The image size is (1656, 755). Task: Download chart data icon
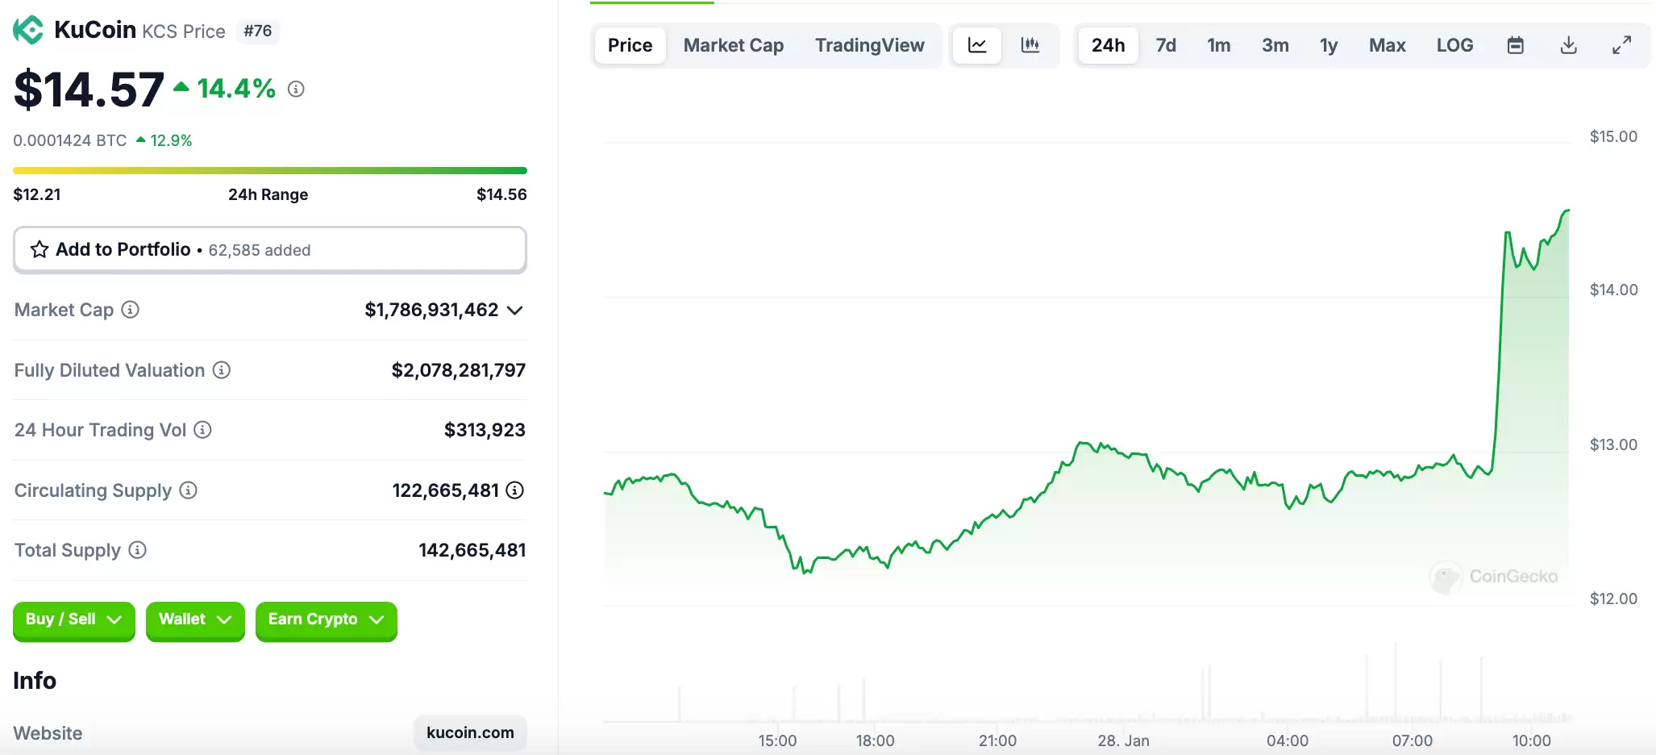[x=1568, y=45]
